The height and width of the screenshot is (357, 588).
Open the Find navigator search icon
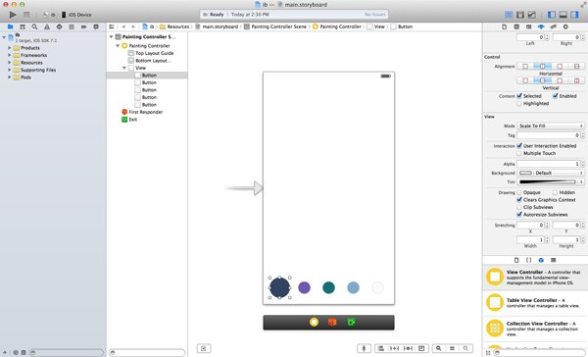[x=34, y=27]
